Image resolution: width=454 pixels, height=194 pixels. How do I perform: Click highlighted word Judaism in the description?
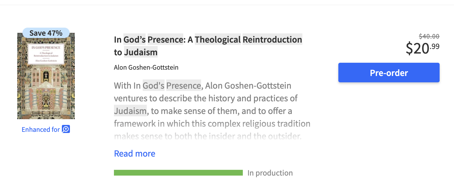[x=130, y=111]
